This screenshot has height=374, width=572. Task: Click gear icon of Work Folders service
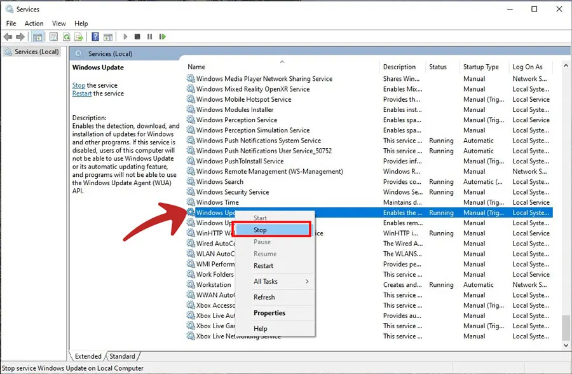(x=191, y=274)
